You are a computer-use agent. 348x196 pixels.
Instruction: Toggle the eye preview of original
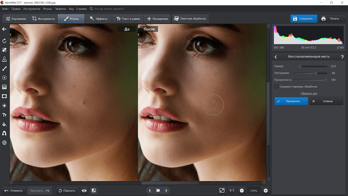[x=84, y=191]
